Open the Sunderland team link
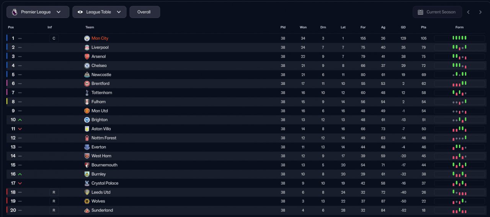Screen dimensions: 490x217 [102, 211]
